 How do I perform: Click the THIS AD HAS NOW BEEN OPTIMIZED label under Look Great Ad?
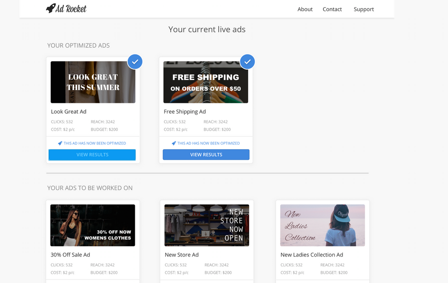pos(95,143)
